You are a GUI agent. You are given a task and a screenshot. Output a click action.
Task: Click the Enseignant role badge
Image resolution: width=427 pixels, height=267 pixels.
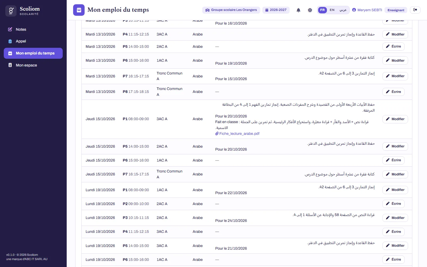[x=396, y=10]
